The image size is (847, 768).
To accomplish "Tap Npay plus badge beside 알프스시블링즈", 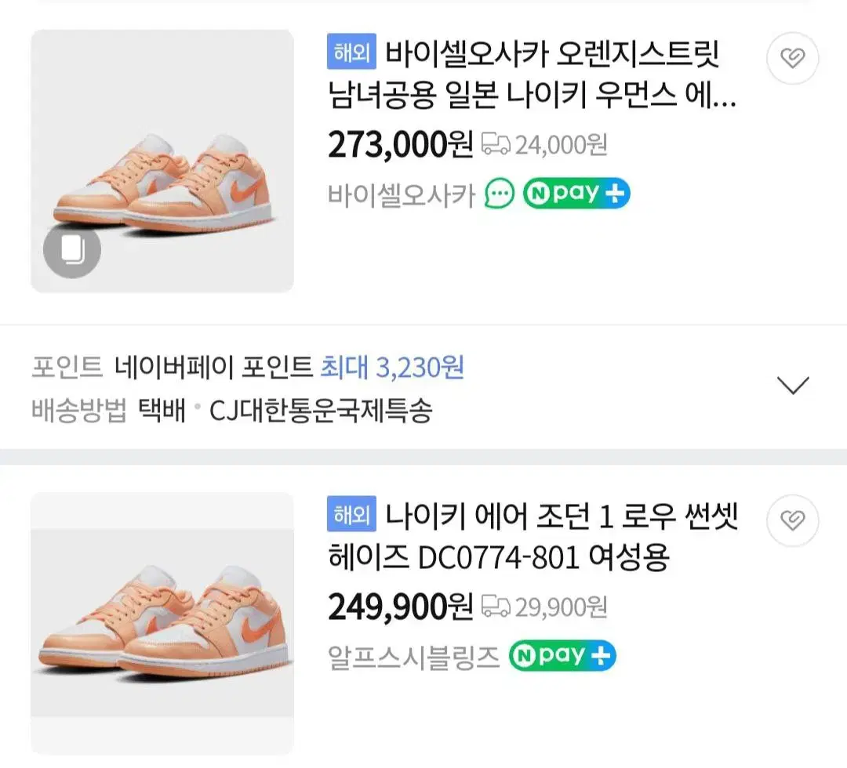I will 562,656.
